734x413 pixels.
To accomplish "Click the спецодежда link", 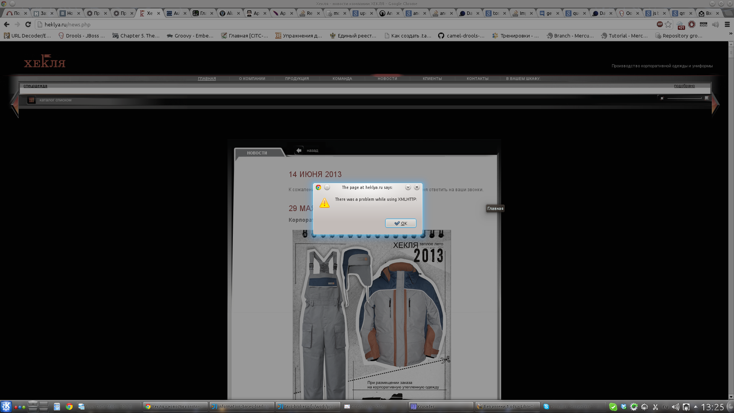I will coord(35,86).
